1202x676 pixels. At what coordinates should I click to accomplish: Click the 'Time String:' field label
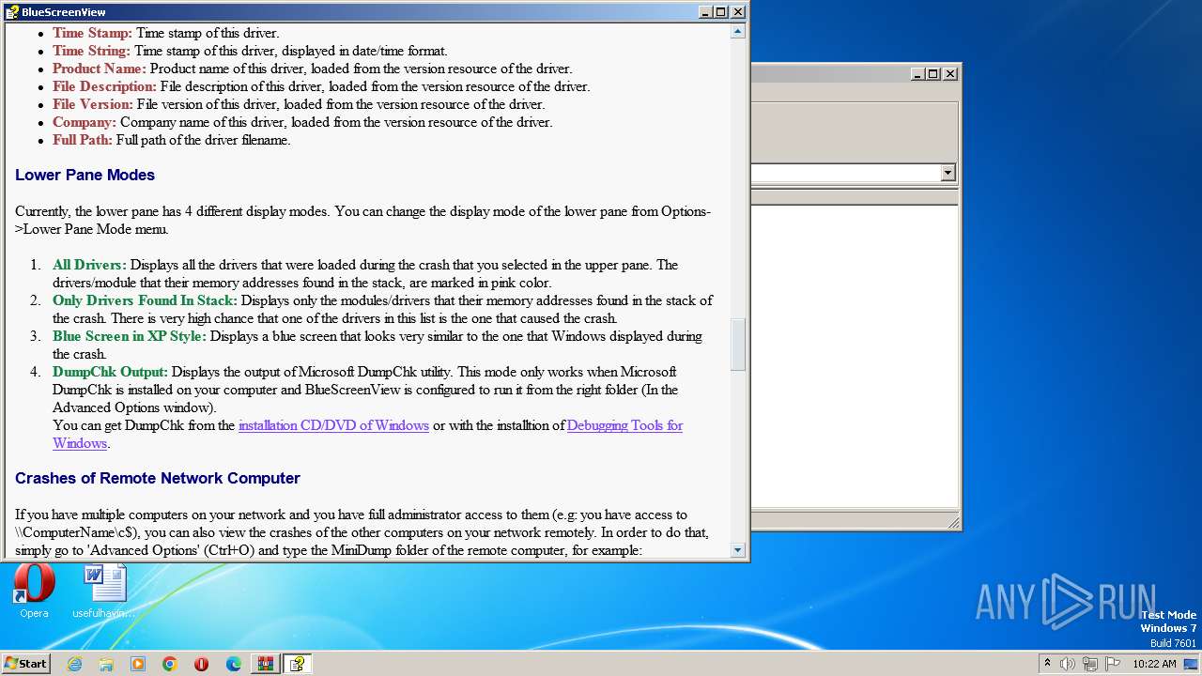pos(91,51)
